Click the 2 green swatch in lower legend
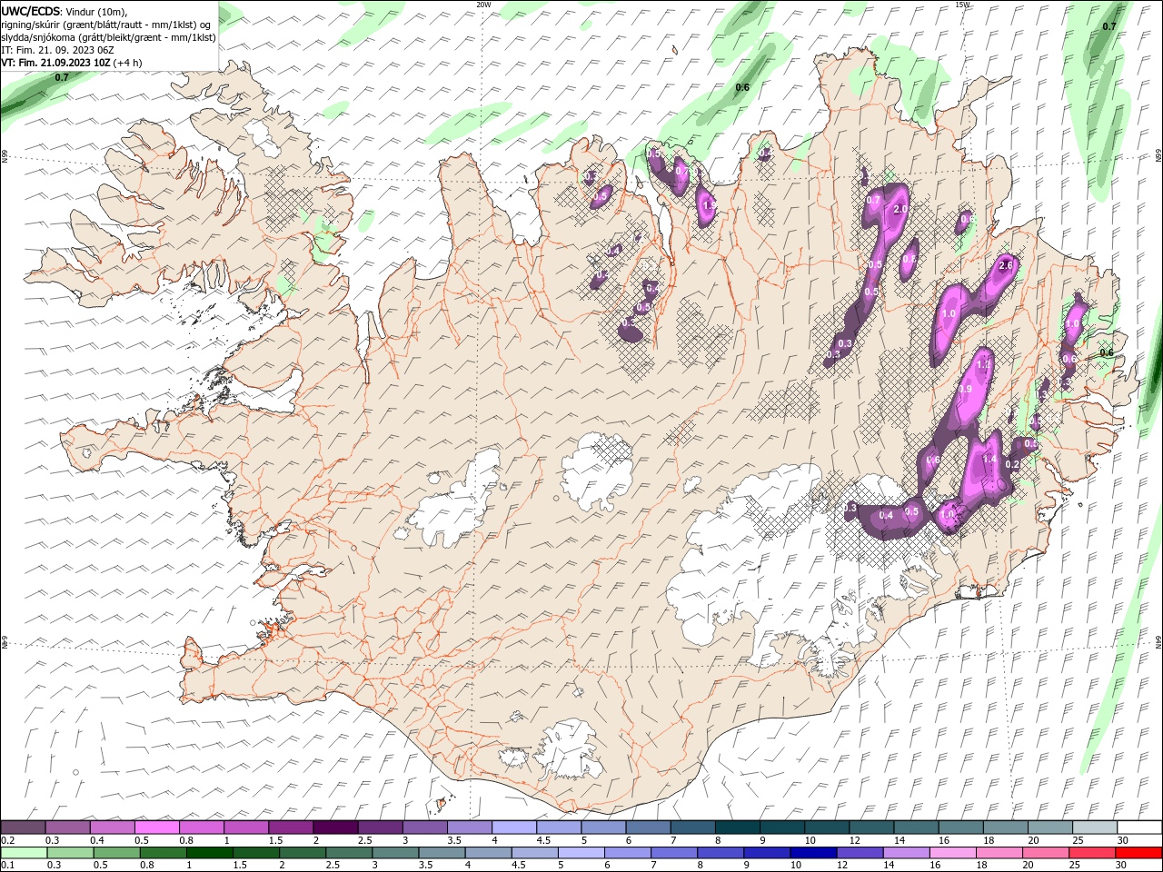Image resolution: width=1163 pixels, height=872 pixels. (x=303, y=853)
